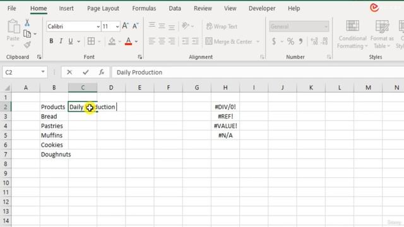The width and height of the screenshot is (404, 227).
Task: Switch to the Review tab
Action: click(203, 8)
